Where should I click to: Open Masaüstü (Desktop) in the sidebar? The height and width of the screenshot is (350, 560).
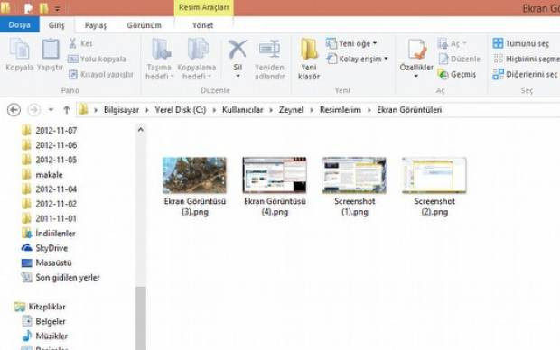coord(46,262)
